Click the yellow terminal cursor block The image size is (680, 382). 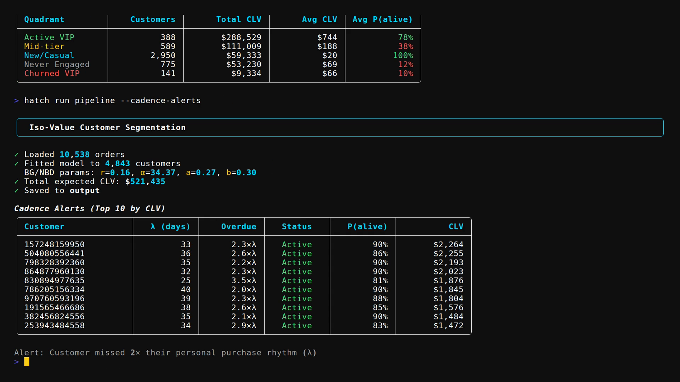(27, 361)
